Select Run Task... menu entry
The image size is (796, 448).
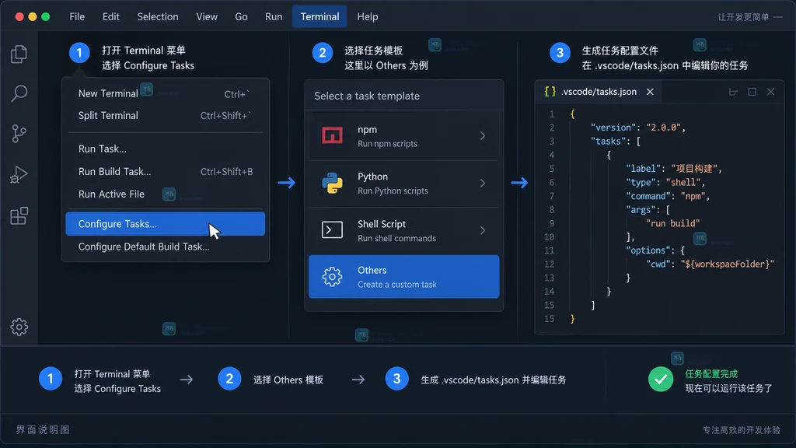tap(165, 149)
